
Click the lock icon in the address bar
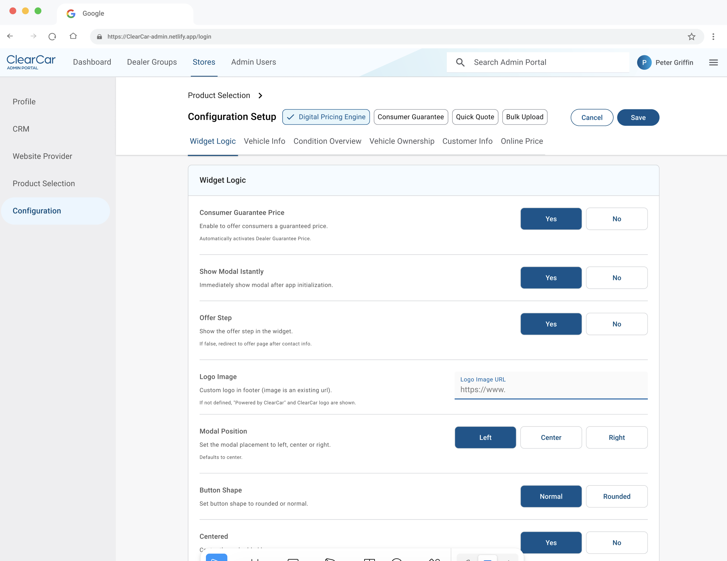pos(100,37)
